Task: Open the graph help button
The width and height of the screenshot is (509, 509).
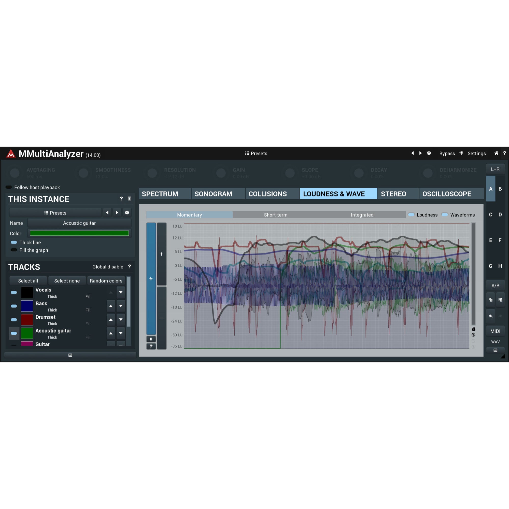Action: pos(151,346)
